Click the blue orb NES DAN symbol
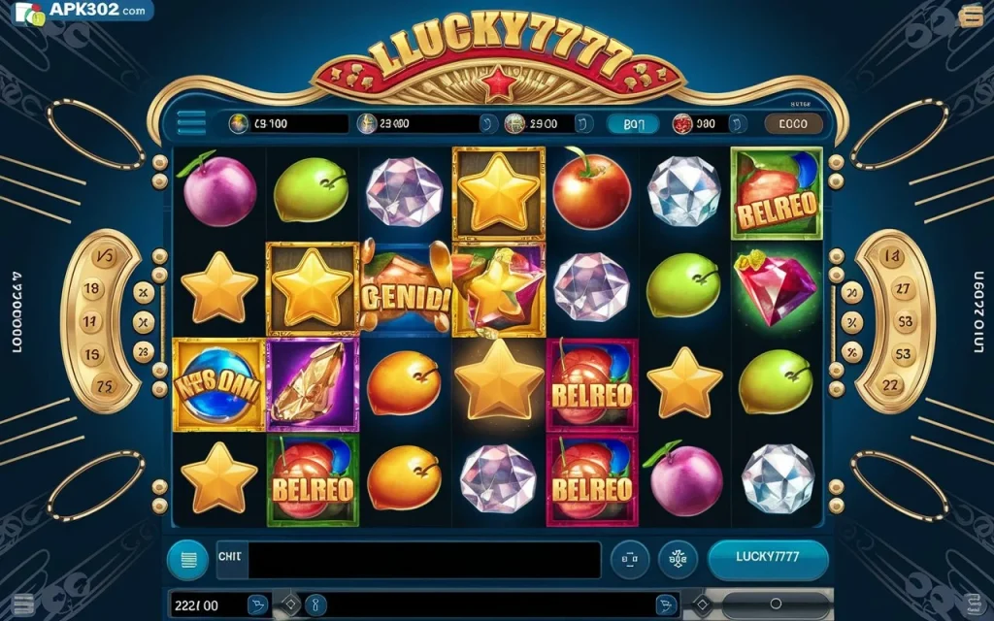 [218, 384]
